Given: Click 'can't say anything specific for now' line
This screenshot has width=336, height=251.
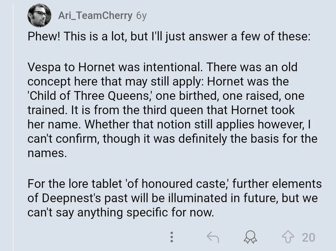Looking at the screenshot, I should point(121,212).
